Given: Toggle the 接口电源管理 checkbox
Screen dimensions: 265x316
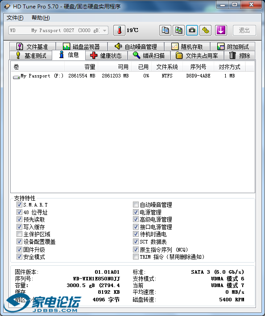Looking at the screenshot, I should click(136, 227).
